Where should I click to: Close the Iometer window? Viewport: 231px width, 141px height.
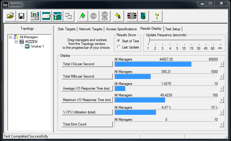[221, 4]
